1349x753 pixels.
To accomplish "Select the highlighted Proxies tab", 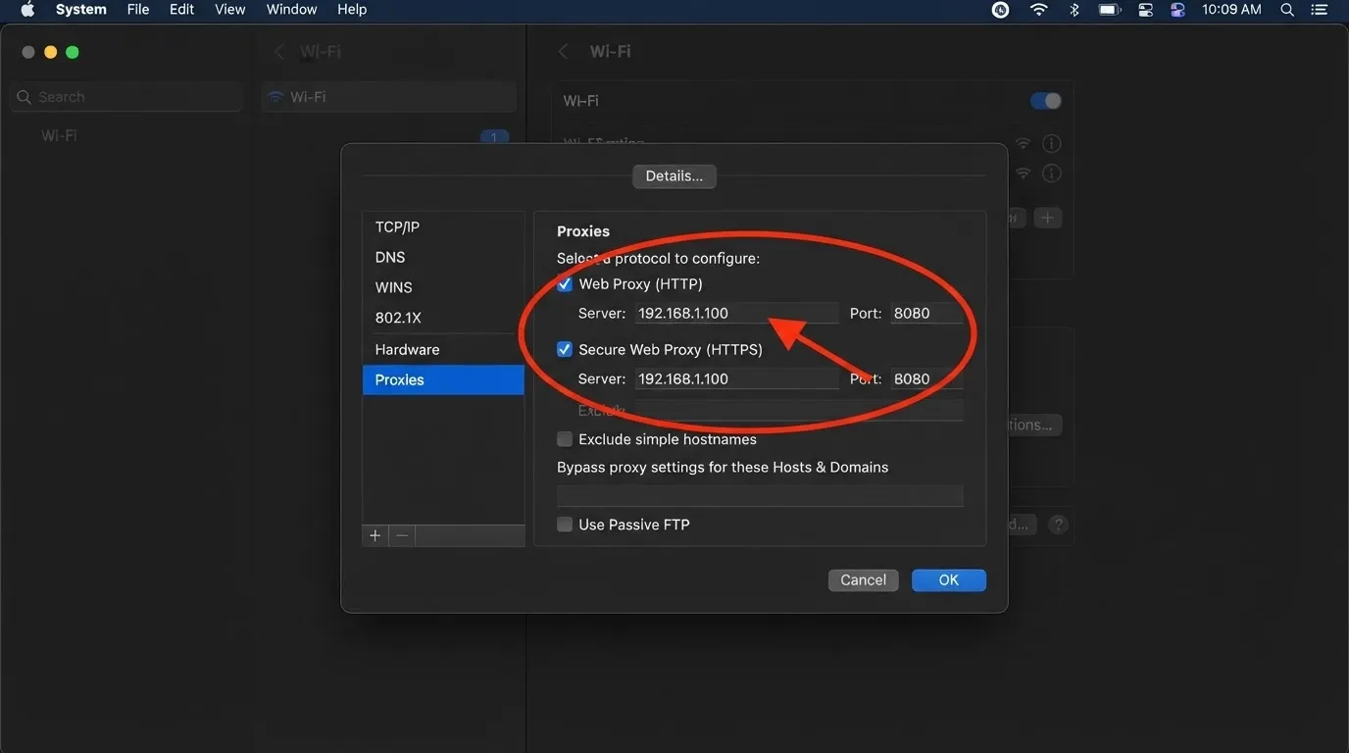I will 443,379.
